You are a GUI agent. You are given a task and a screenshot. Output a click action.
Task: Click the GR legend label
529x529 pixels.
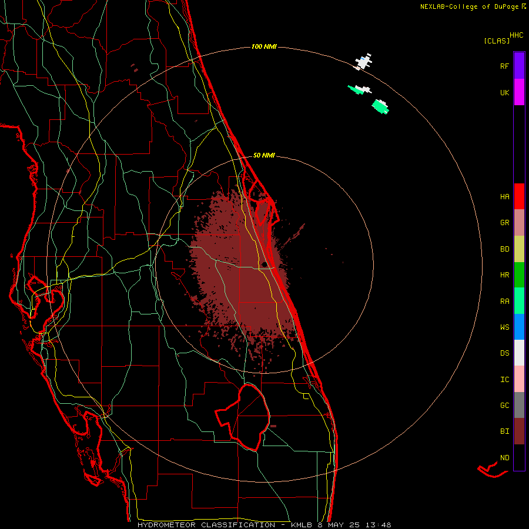(x=504, y=223)
